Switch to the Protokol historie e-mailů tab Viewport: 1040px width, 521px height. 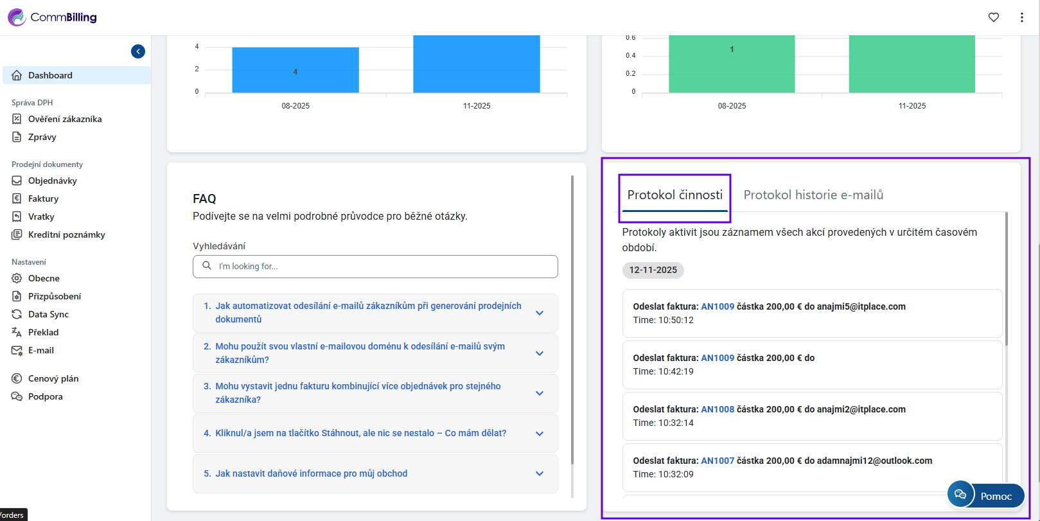coord(813,195)
